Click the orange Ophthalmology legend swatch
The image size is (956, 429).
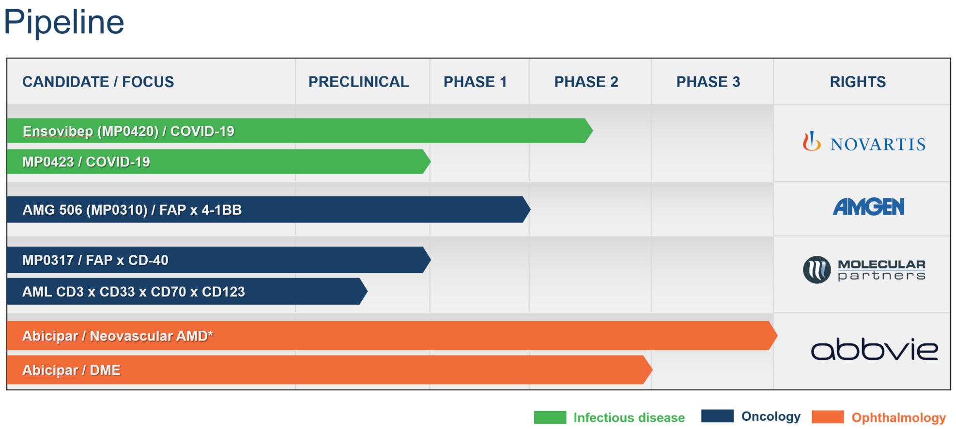828,417
